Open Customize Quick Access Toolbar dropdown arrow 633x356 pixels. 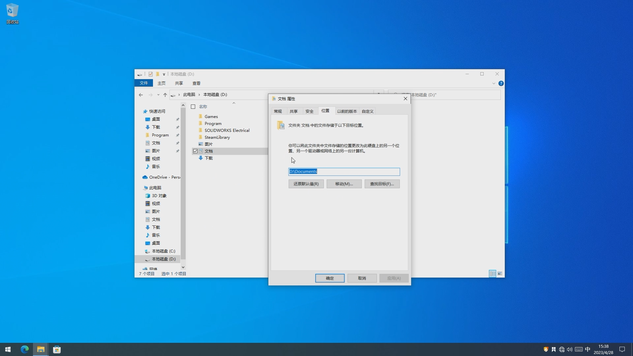pos(164,74)
